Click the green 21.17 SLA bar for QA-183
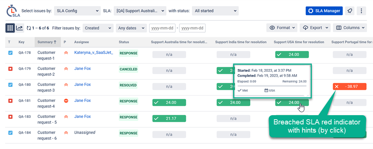Viewport: 373px width, 149px height. click(x=169, y=119)
